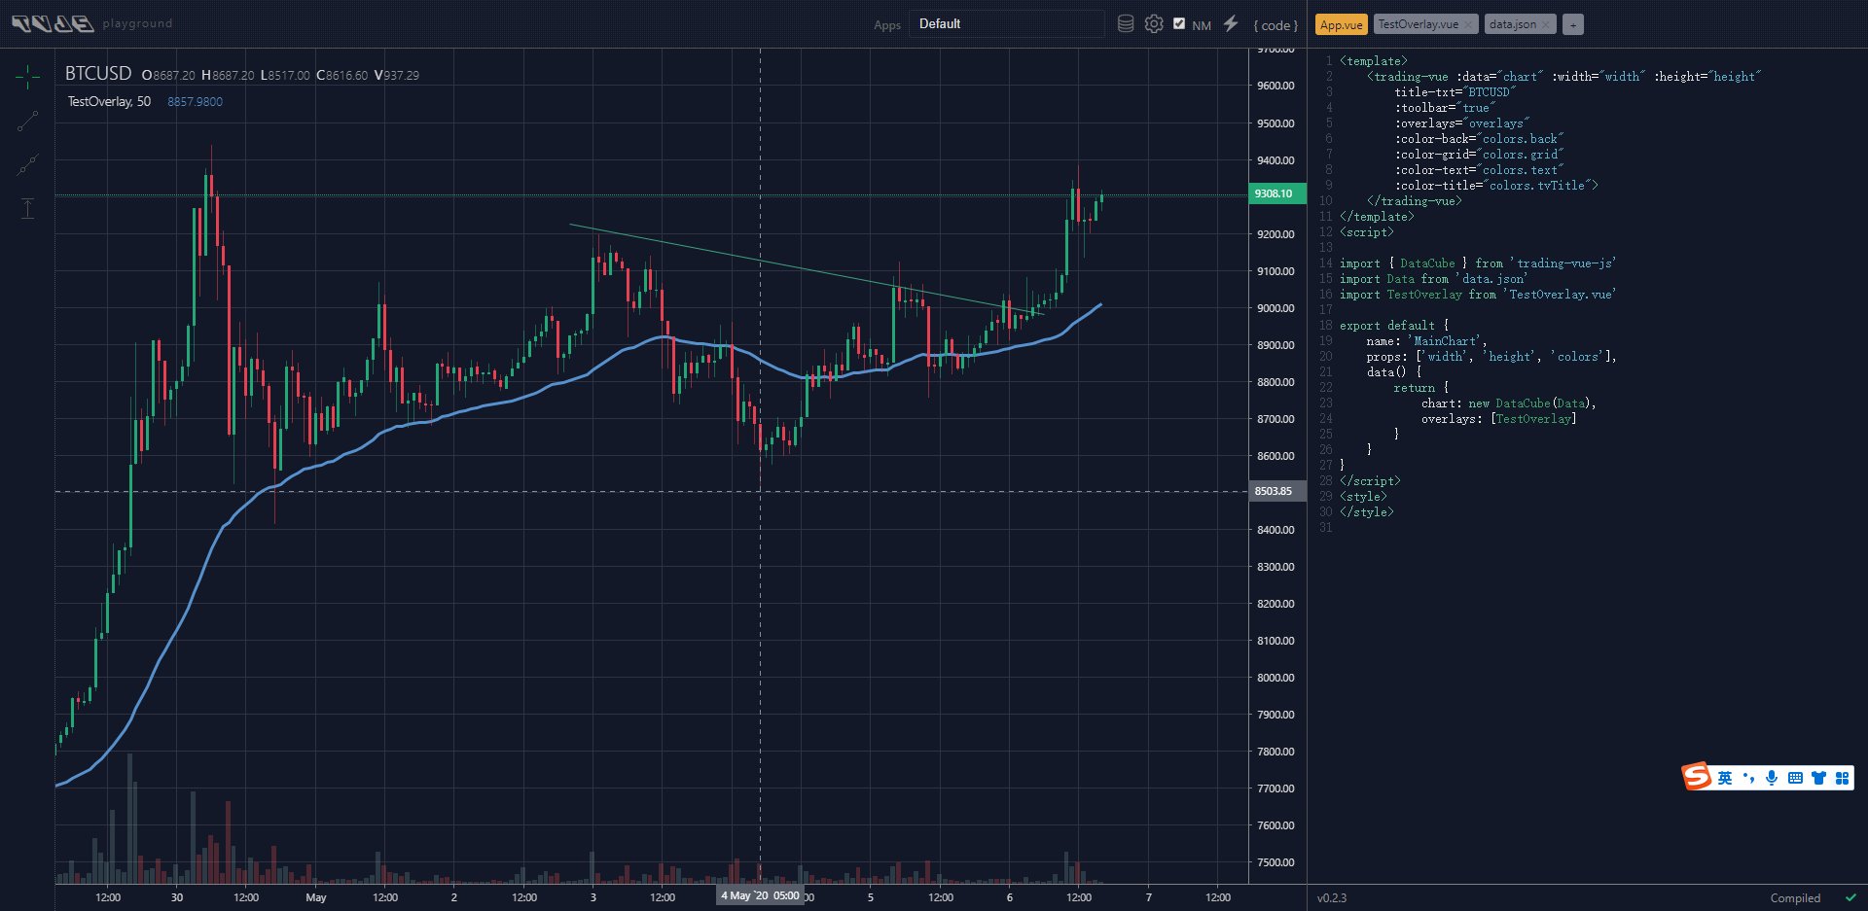Click the close price value C8616.60
1868x911 pixels.
point(342,75)
